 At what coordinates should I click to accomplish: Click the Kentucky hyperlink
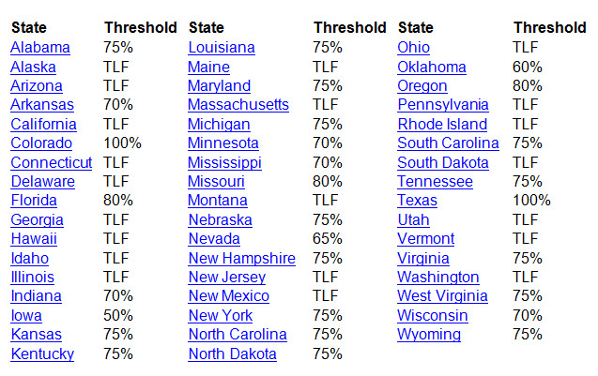pos(42,354)
